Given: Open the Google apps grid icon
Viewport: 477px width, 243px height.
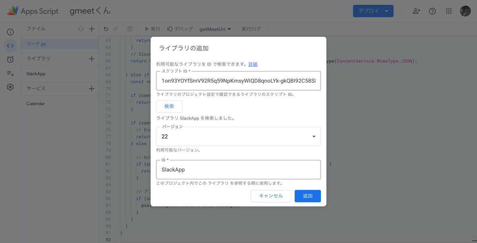Looking at the screenshot, I should tap(449, 11).
